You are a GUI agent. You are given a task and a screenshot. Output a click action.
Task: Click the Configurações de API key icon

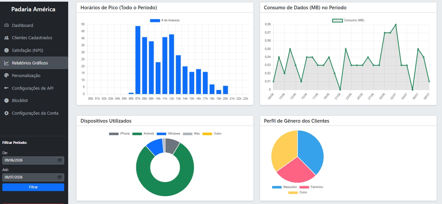point(6,88)
